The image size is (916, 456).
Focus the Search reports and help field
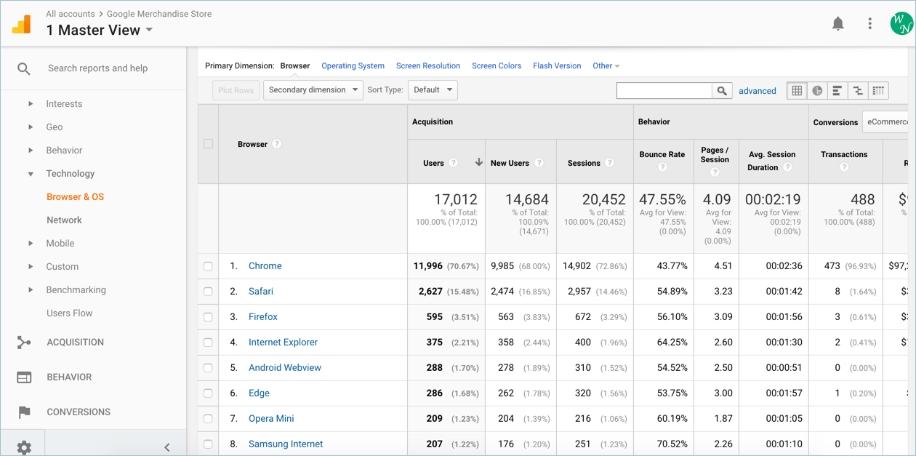point(98,68)
